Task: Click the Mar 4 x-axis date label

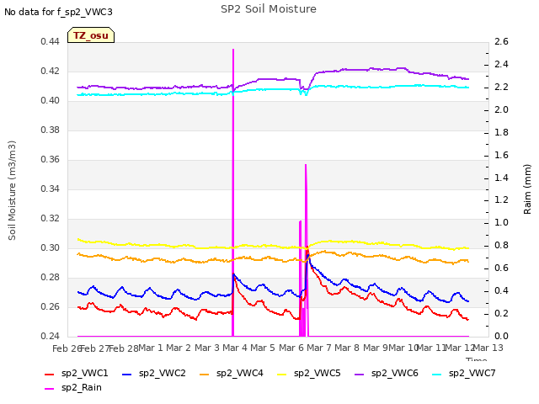Action: tap(235, 348)
